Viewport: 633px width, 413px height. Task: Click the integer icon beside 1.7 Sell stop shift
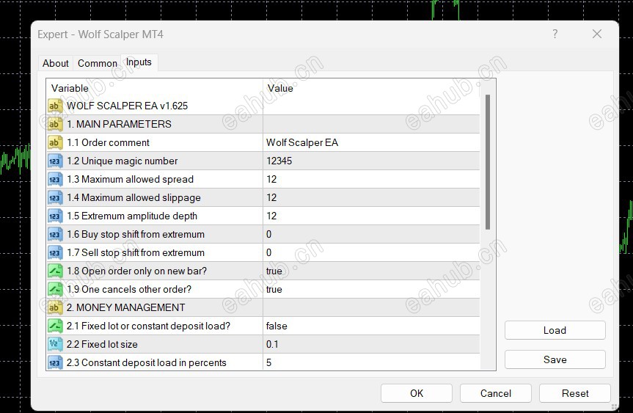pyautogui.click(x=55, y=253)
